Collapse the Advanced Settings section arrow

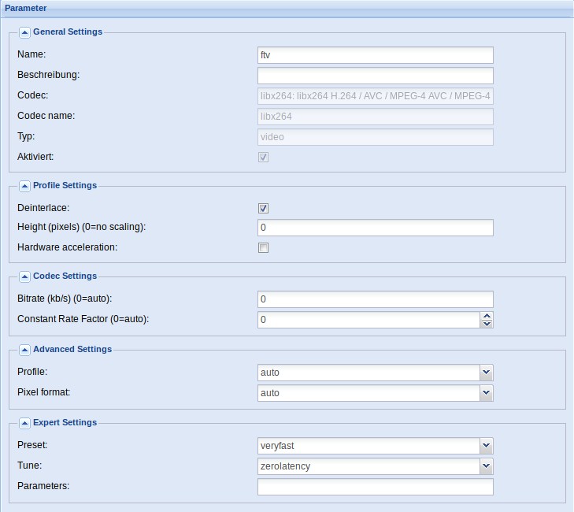(24, 350)
